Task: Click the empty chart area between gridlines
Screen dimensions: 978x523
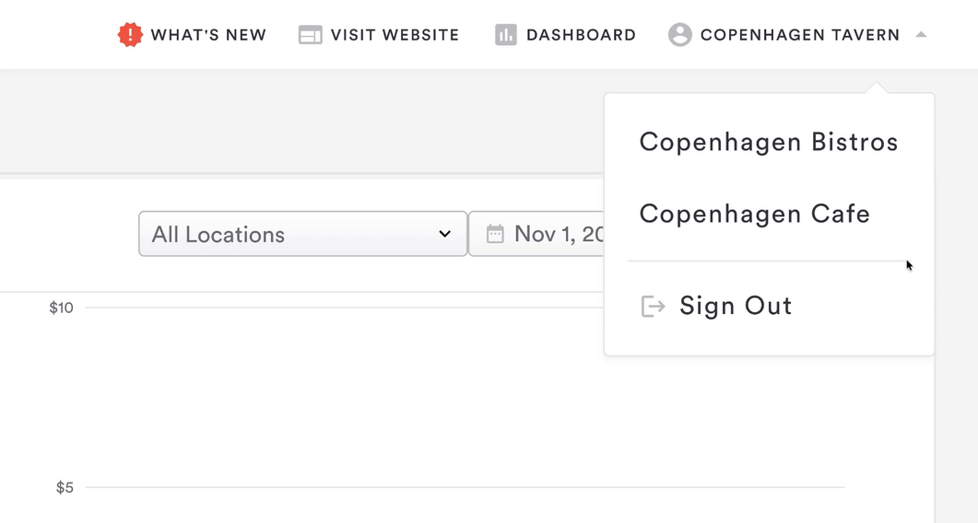Action: point(369,396)
